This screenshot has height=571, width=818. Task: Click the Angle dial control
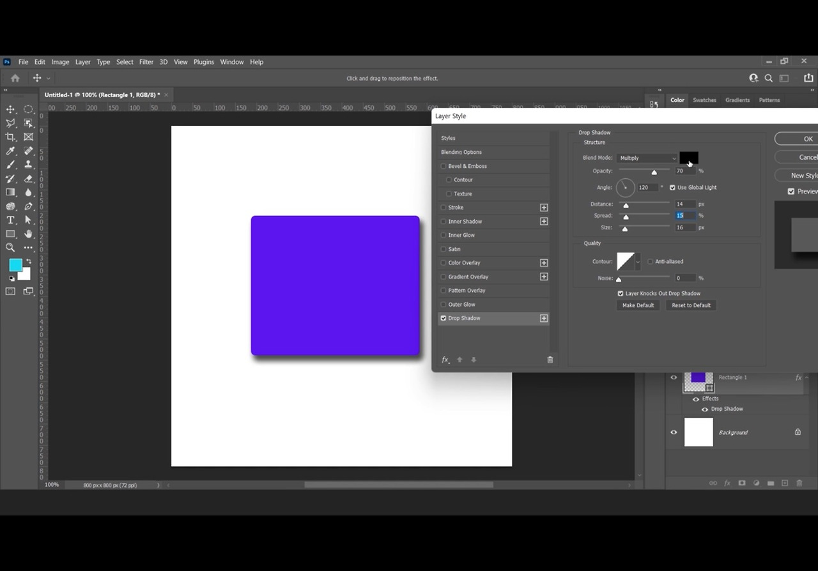625,188
